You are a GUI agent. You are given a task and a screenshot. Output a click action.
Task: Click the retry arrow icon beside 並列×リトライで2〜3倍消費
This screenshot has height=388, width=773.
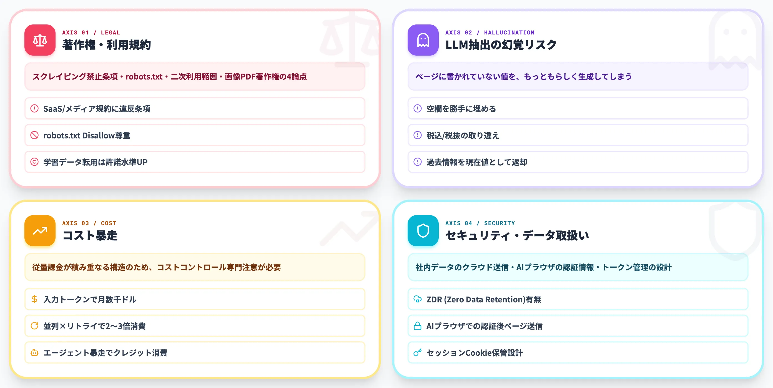pos(34,326)
